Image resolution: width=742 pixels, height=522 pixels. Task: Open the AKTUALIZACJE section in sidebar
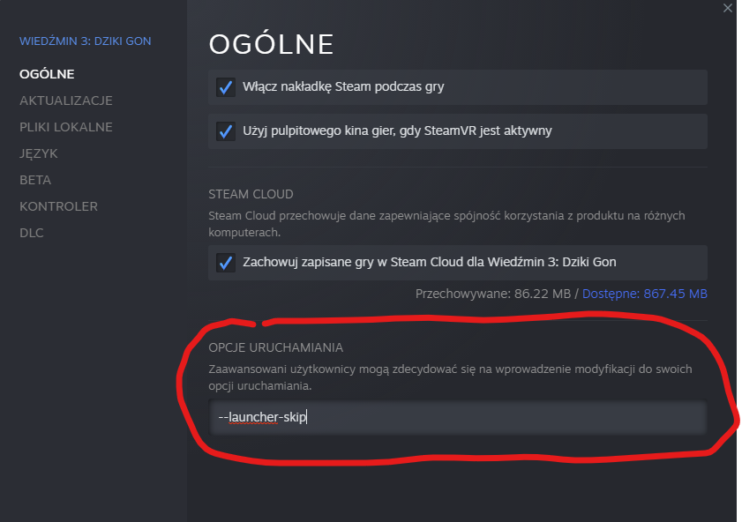point(66,101)
